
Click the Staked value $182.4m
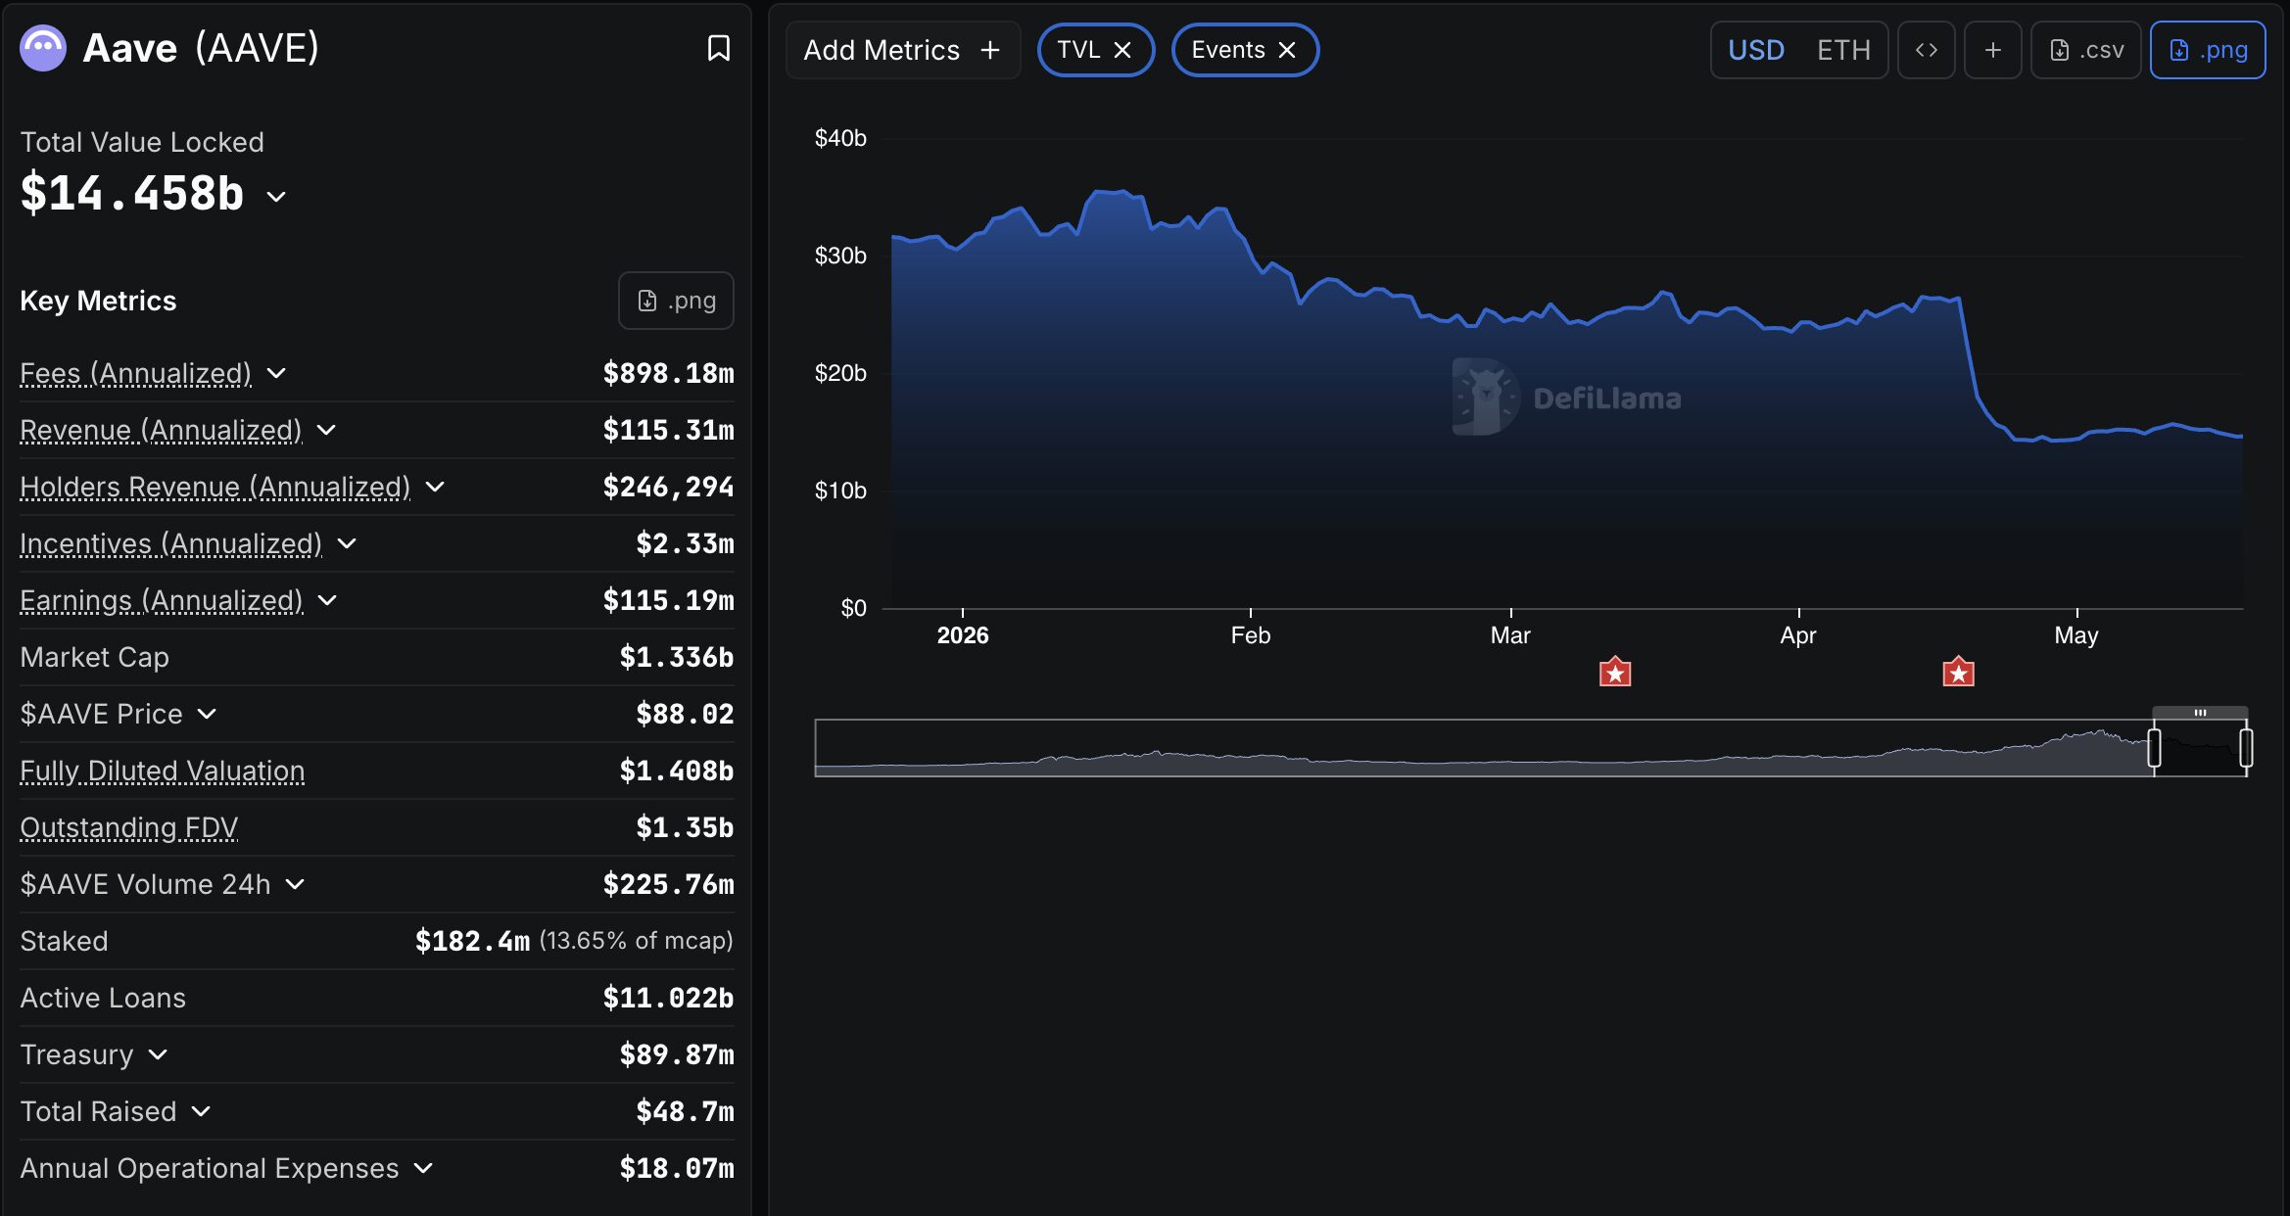tap(472, 941)
